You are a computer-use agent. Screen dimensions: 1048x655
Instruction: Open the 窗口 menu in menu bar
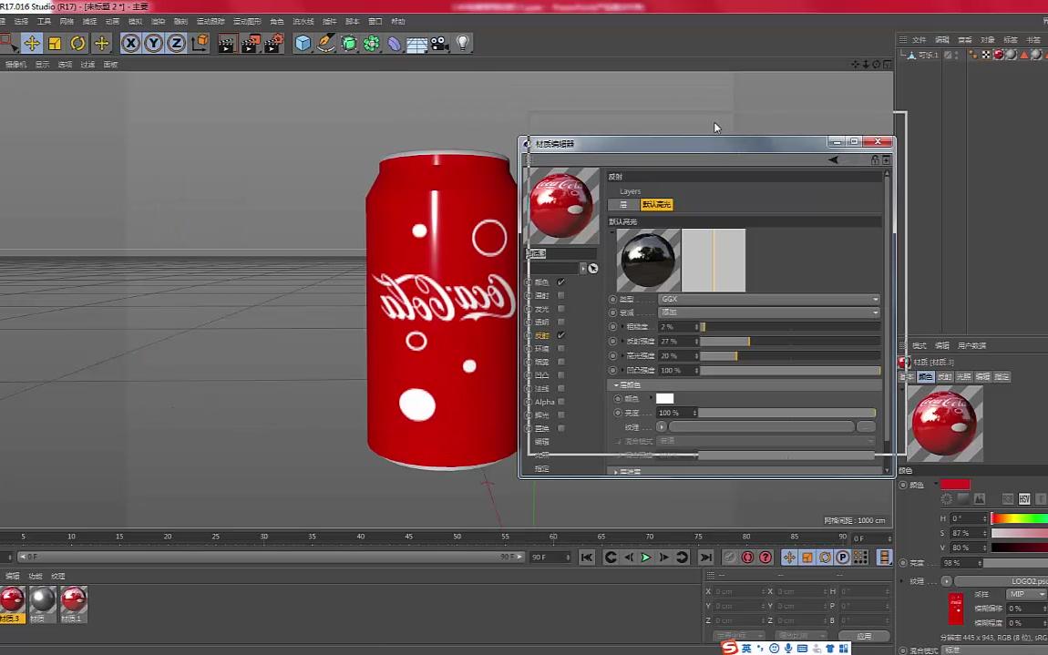point(375,21)
